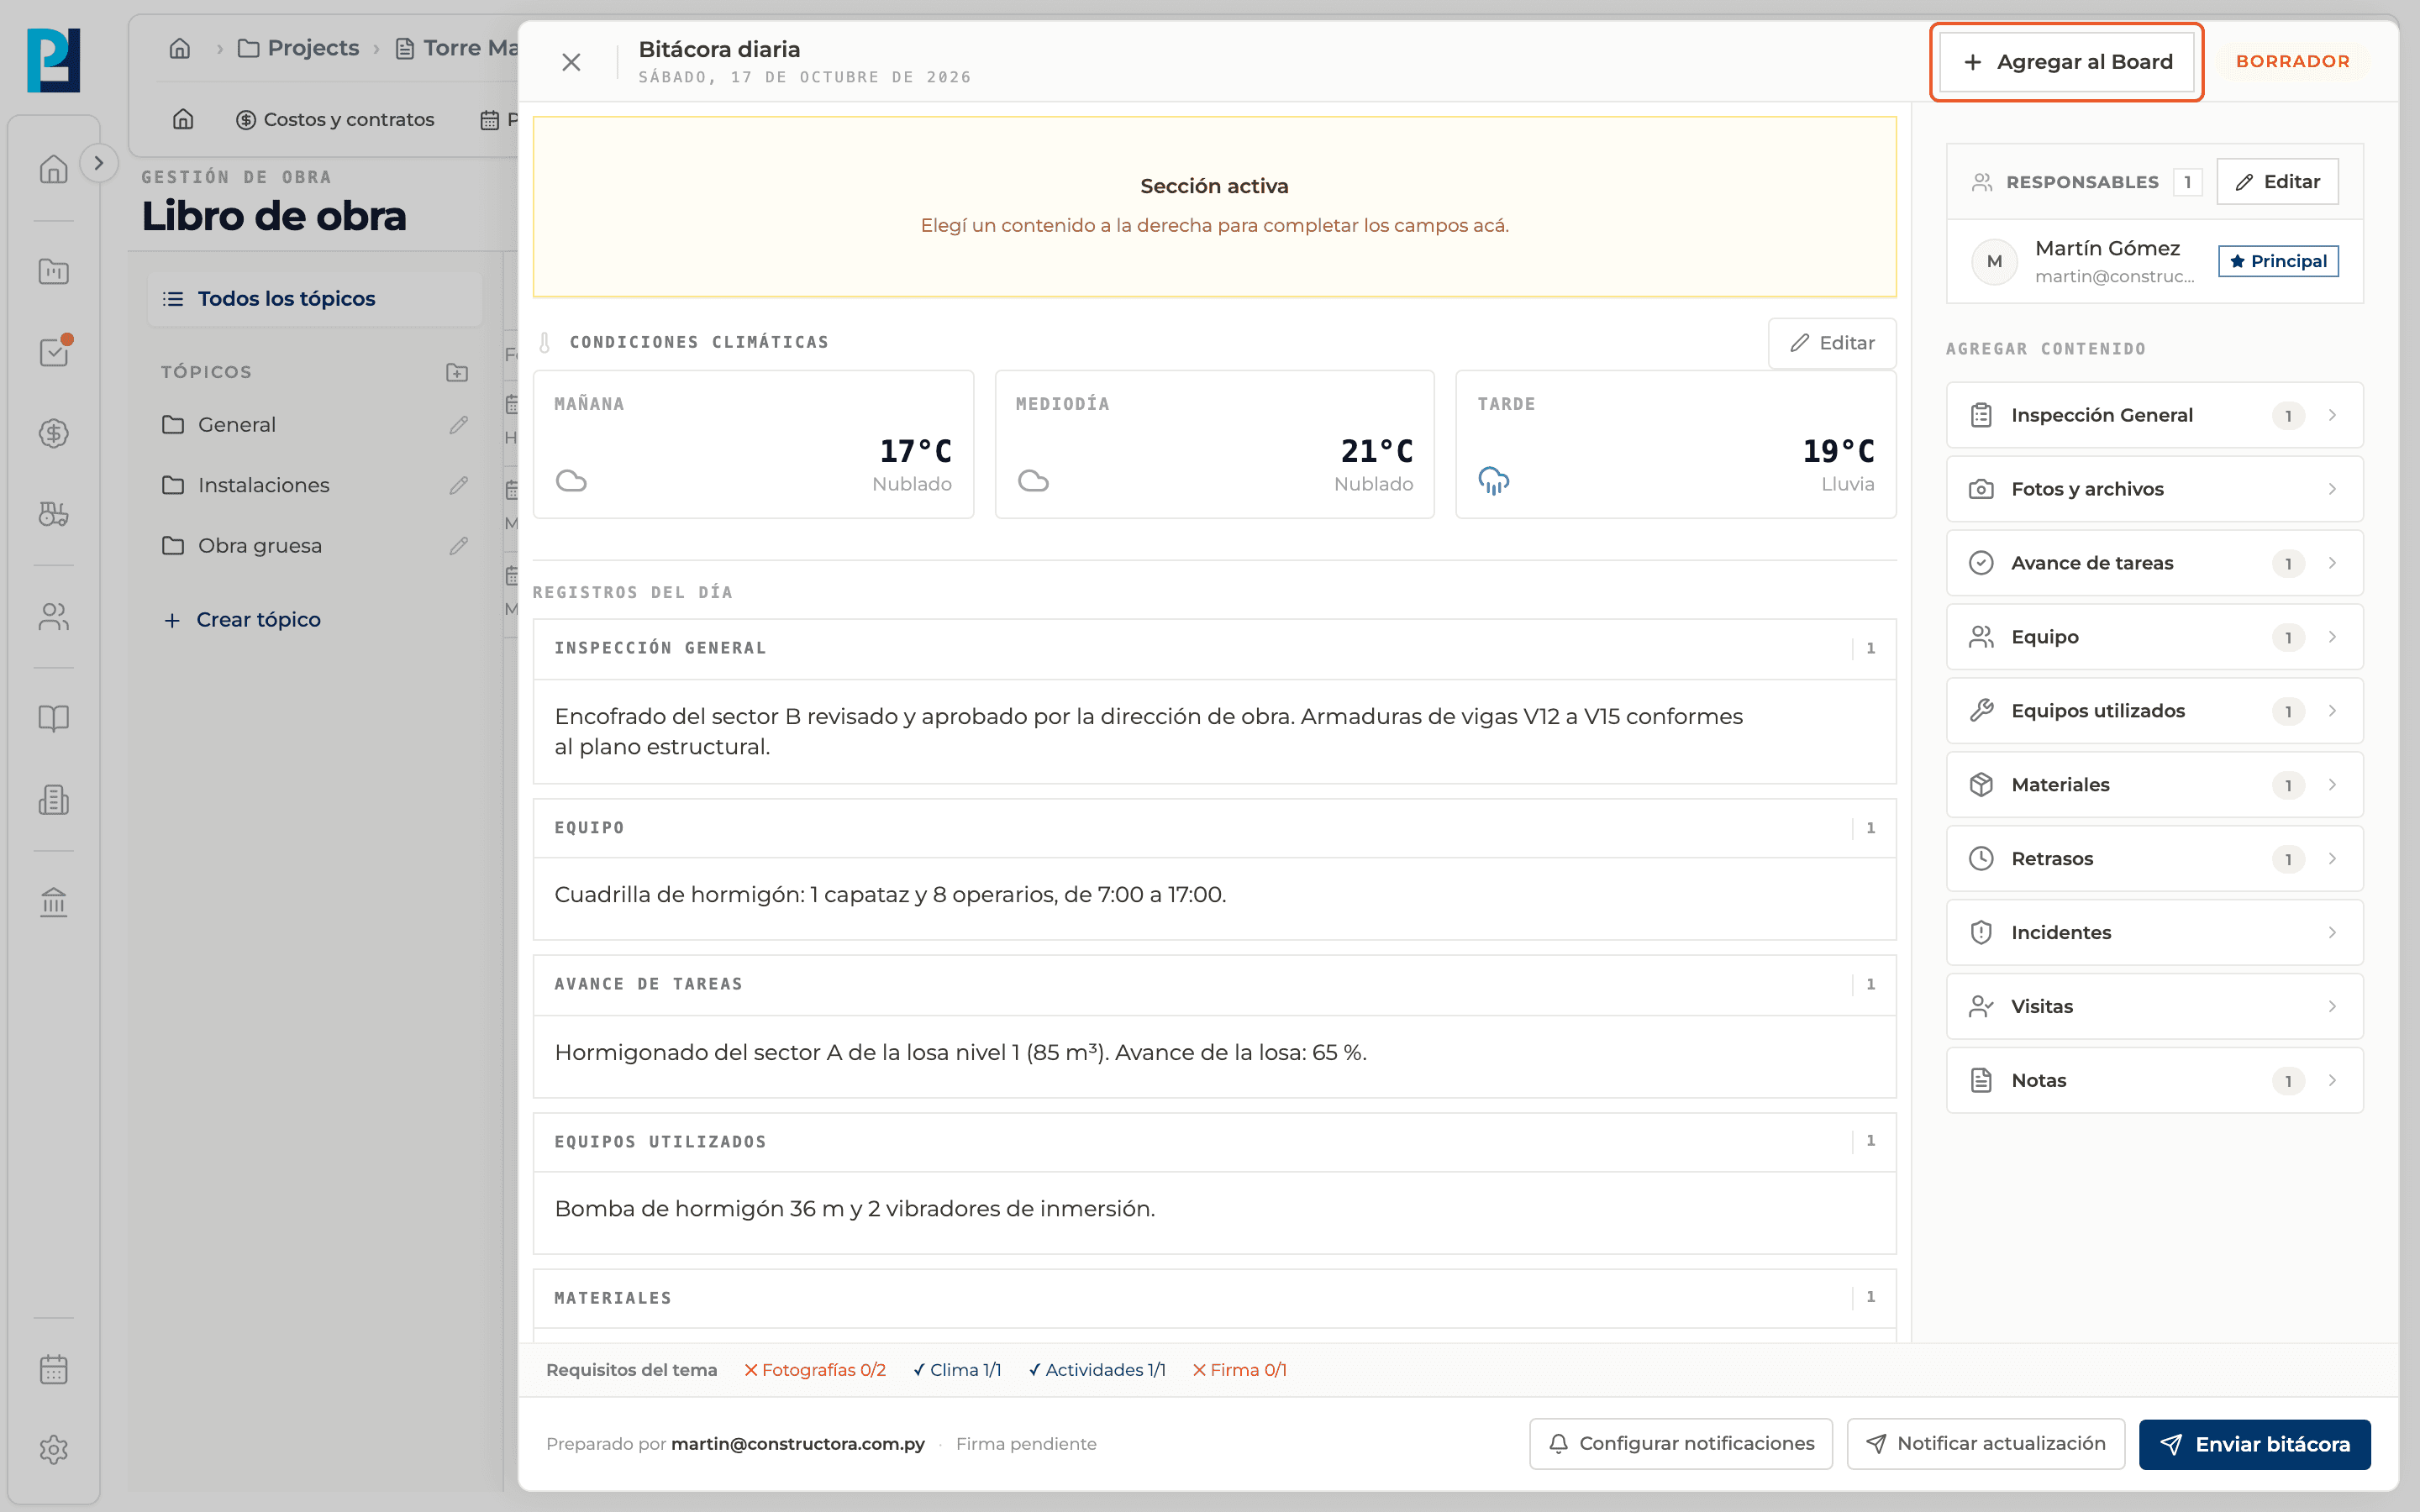Open the tasks checkbox icon with notification dot
This screenshot has height=1512, width=2420.
click(53, 352)
